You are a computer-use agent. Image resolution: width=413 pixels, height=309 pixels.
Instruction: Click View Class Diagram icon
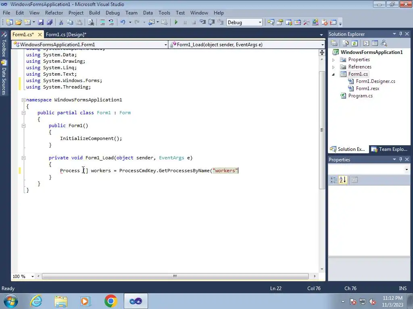point(384,43)
